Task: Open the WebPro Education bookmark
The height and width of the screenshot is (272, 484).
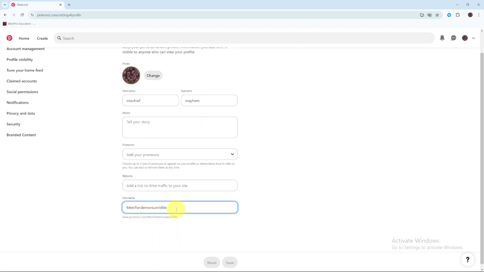Action: tap(19, 24)
